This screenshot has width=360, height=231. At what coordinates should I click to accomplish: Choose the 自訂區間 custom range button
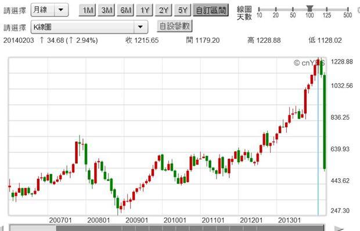[211, 10]
